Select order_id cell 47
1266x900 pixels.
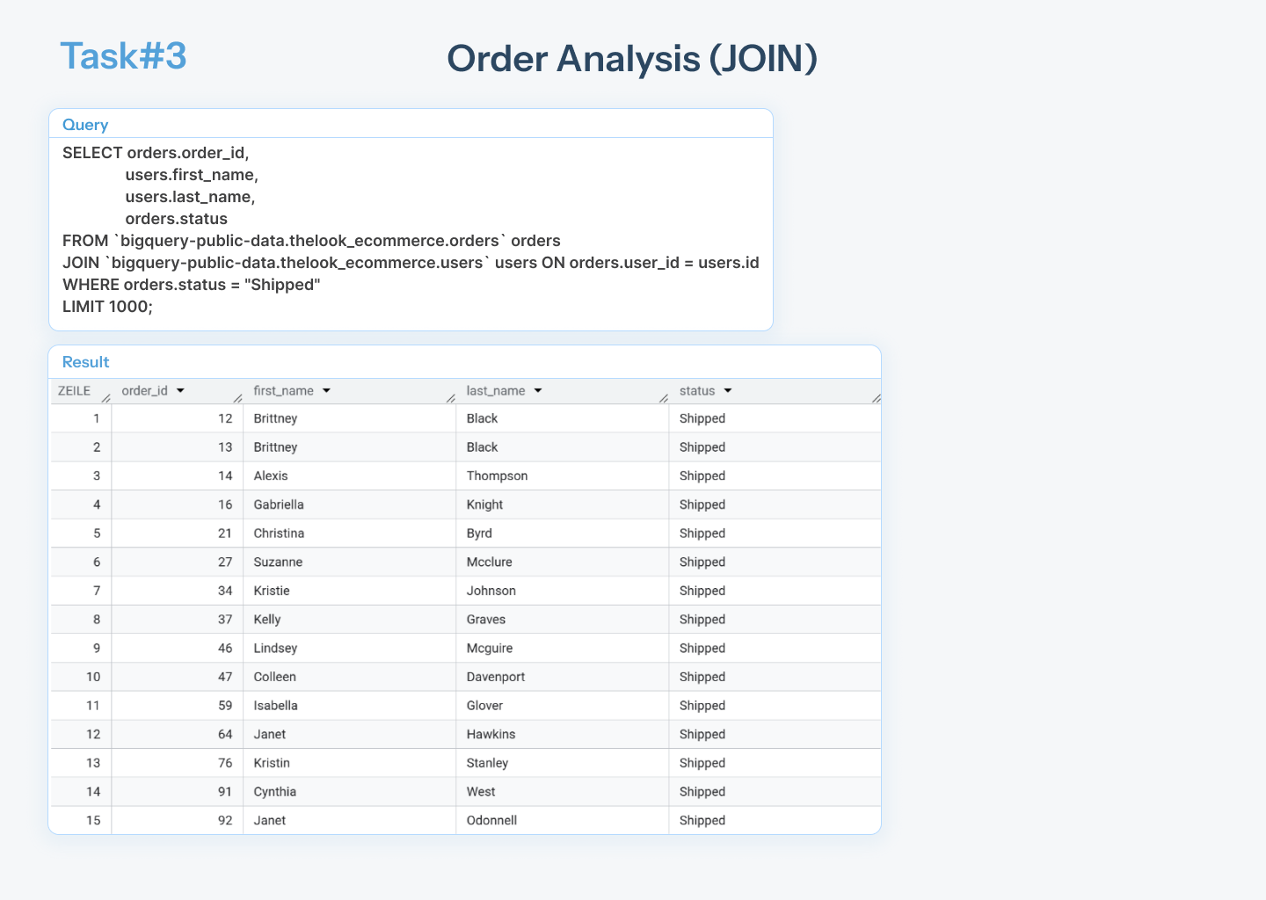pos(178,677)
